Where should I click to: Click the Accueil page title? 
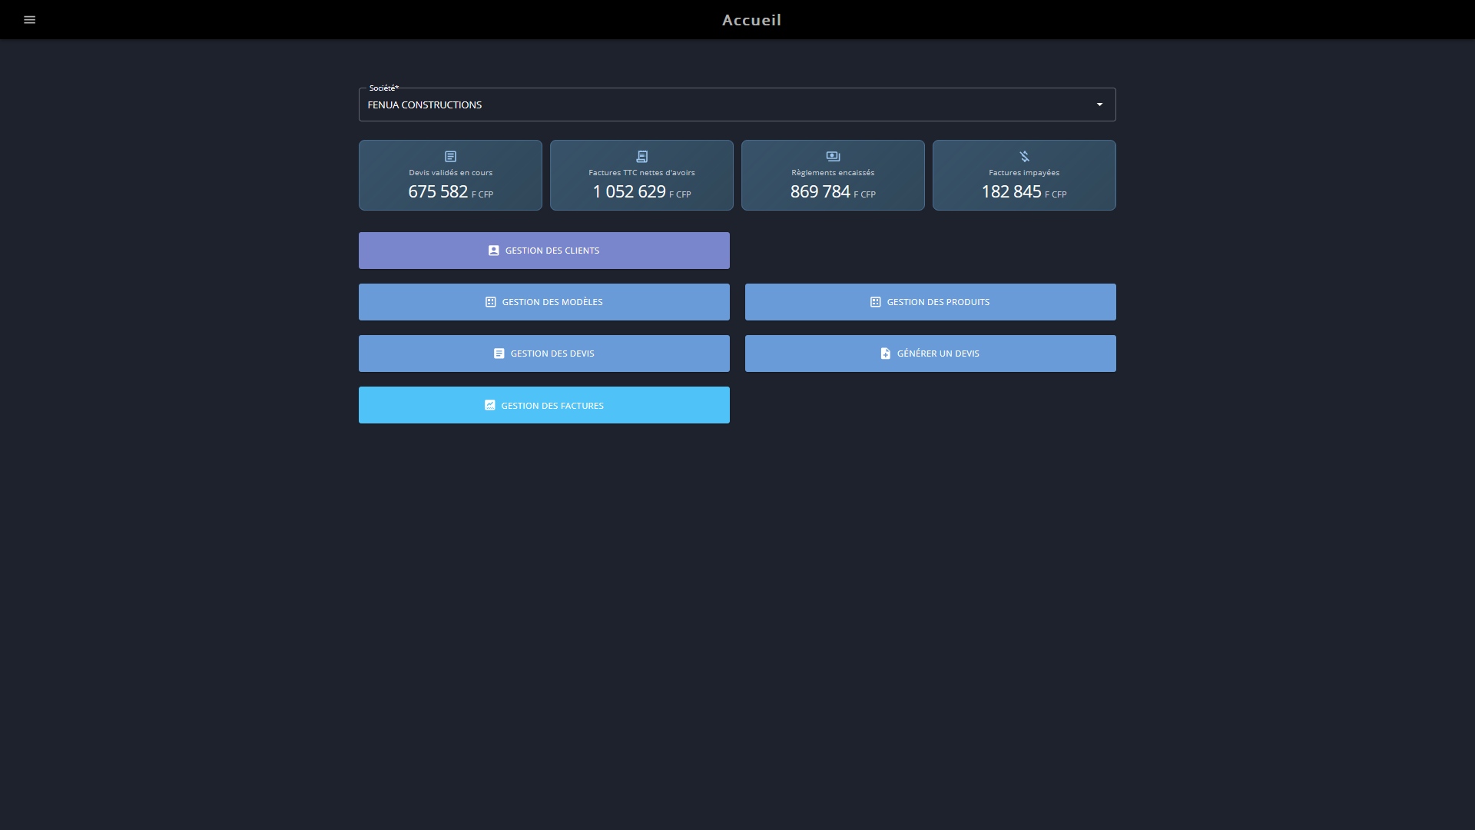point(751,20)
